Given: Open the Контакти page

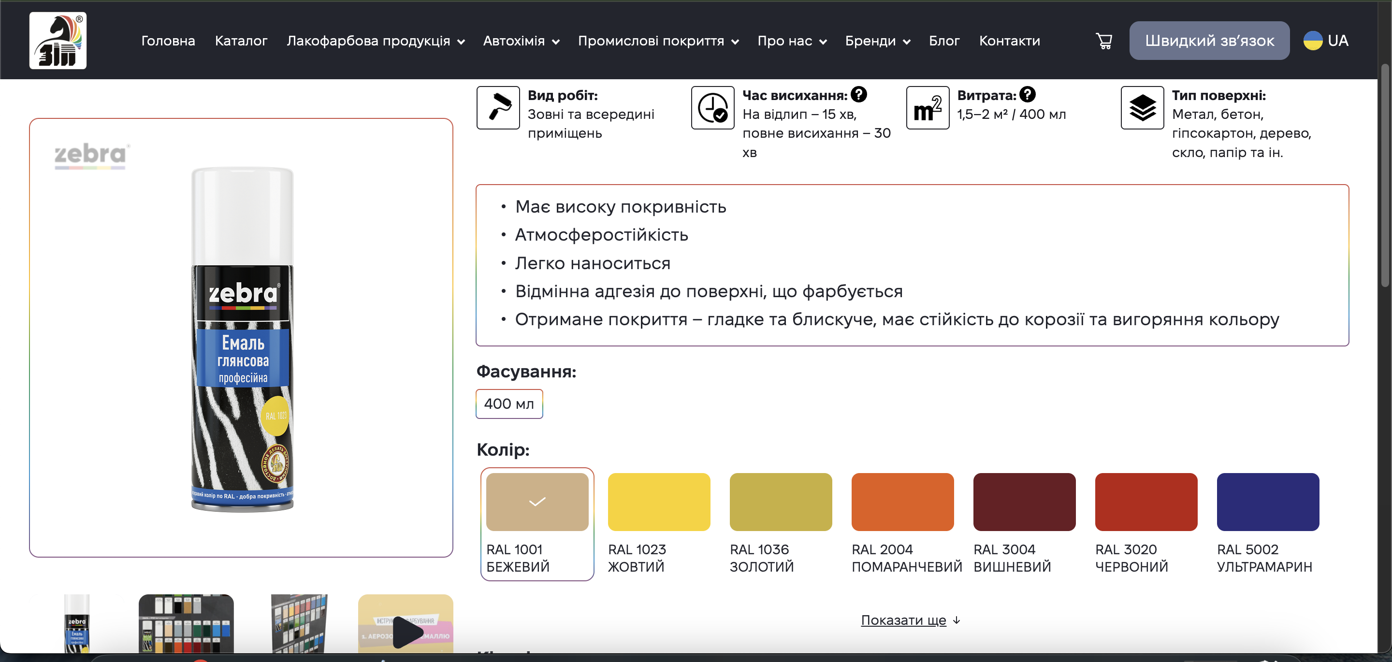Looking at the screenshot, I should [1009, 41].
